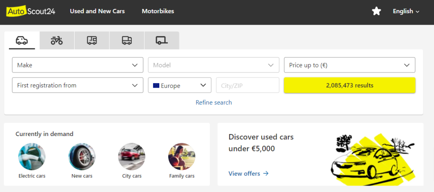
Task: Click the yellow 2,085,473 results button
Action: (349, 85)
